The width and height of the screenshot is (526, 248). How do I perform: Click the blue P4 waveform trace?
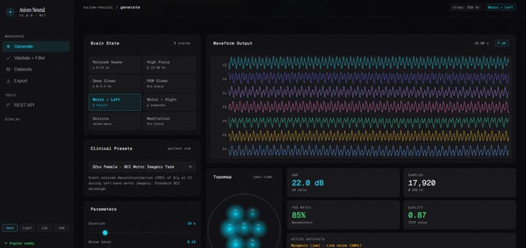(369, 151)
